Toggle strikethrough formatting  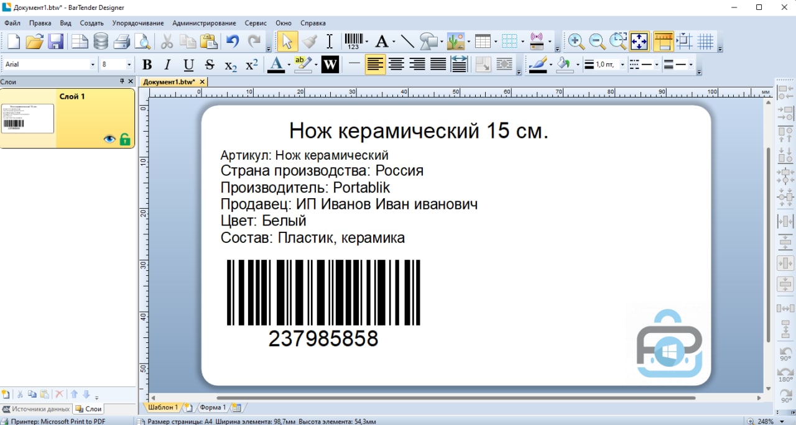pos(210,65)
